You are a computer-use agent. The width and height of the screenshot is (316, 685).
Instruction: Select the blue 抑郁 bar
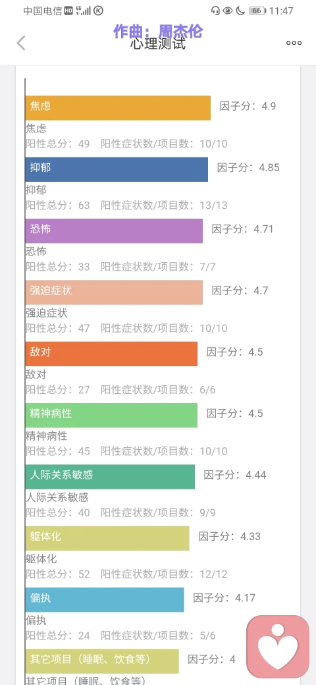[117, 169]
